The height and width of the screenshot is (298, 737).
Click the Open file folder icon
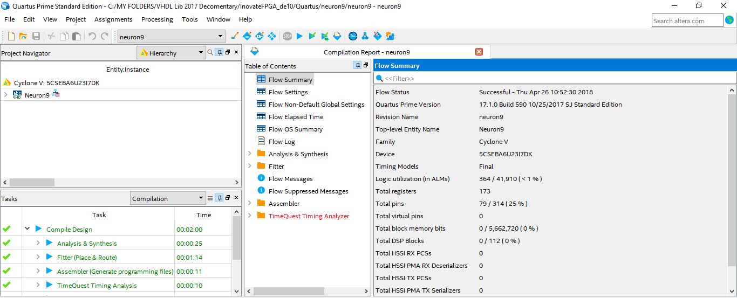[23, 36]
